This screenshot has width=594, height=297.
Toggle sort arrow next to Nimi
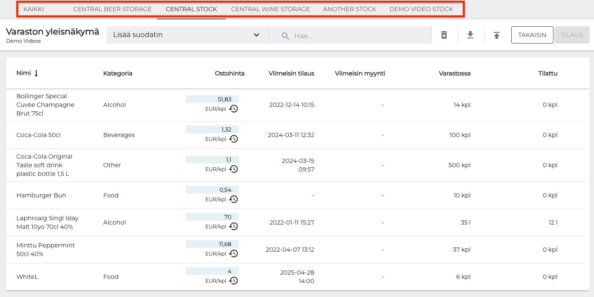36,73
